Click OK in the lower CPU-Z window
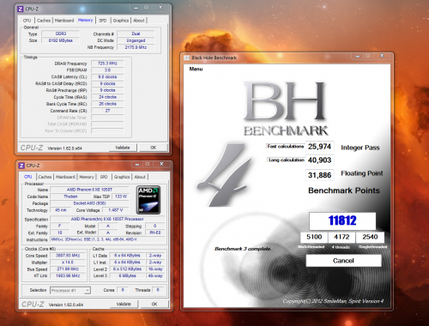The width and height of the screenshot is (429, 326). click(154, 304)
